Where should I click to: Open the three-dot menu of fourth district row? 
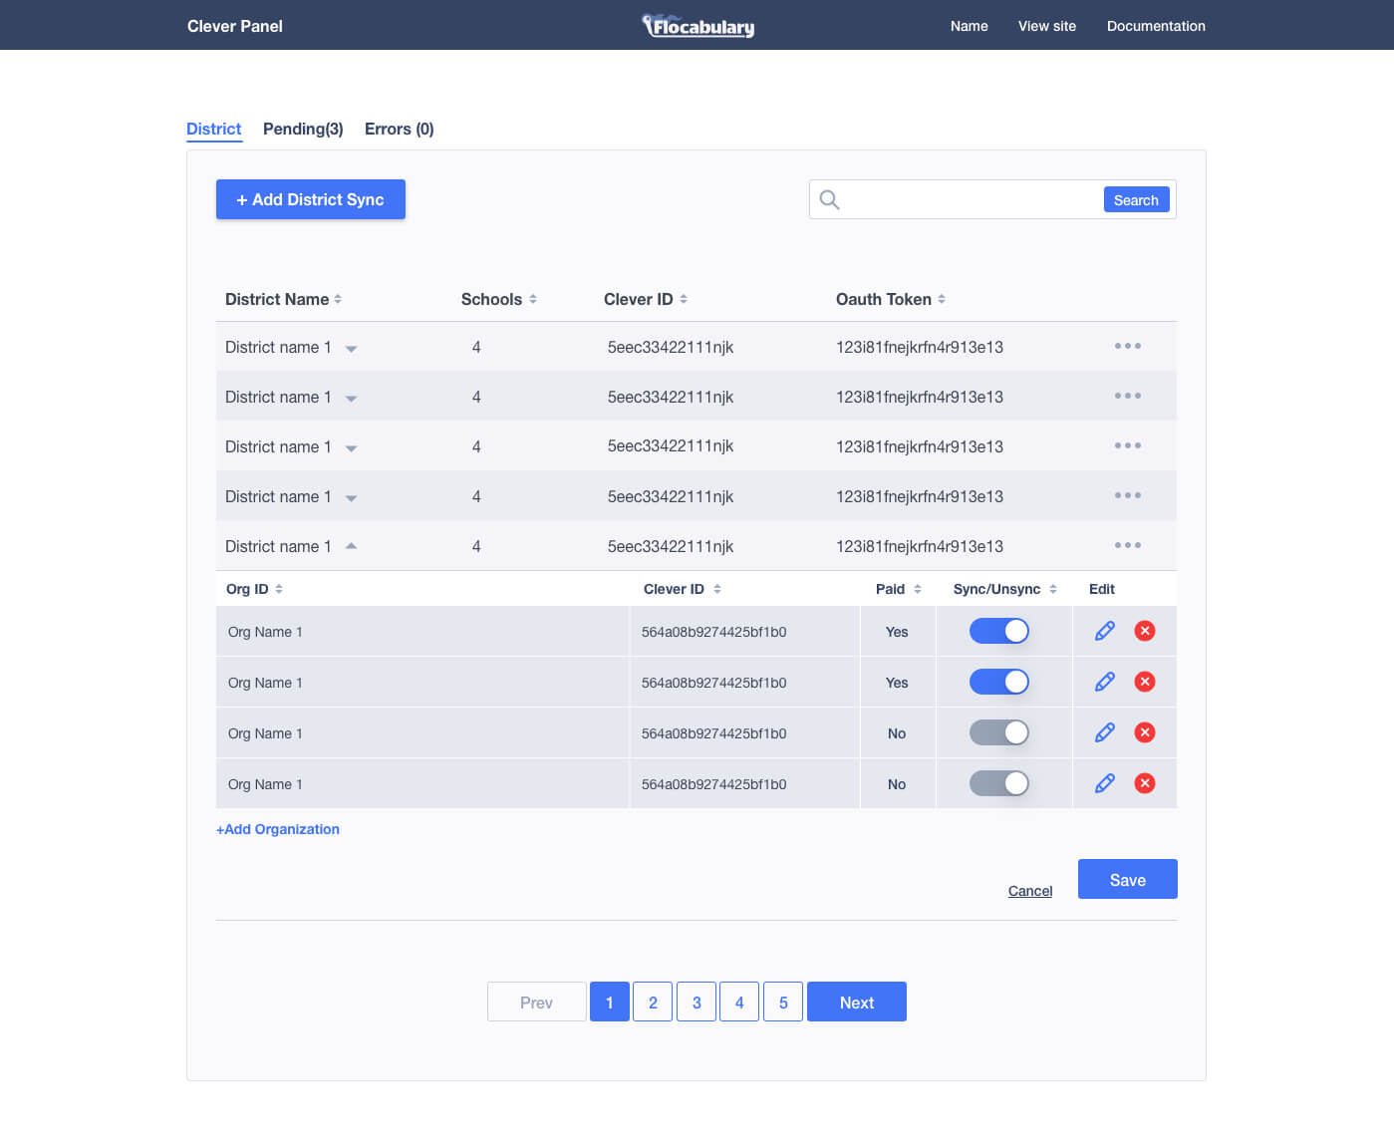click(x=1128, y=495)
